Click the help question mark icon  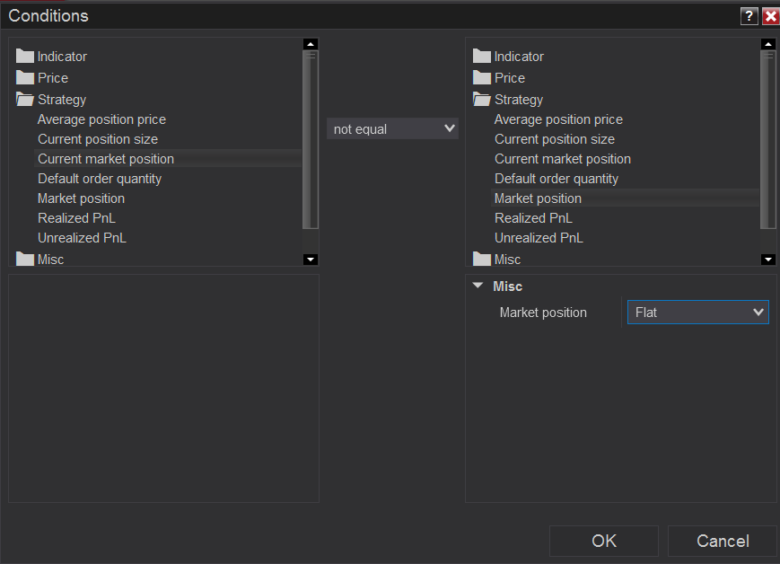click(x=749, y=16)
